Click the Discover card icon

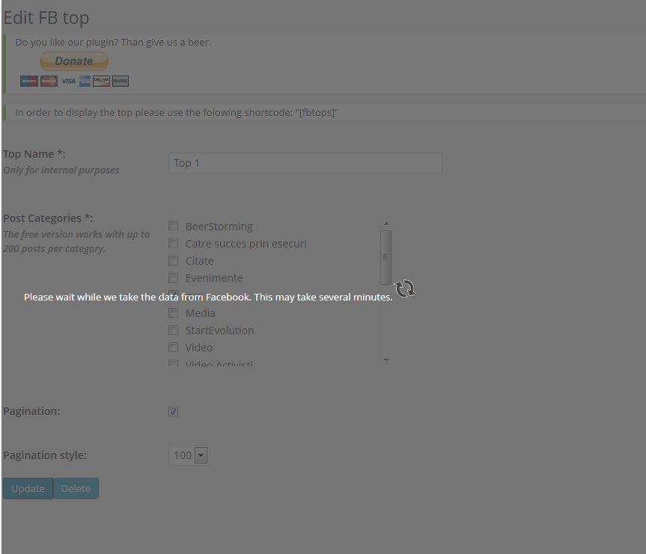pyautogui.click(x=101, y=81)
